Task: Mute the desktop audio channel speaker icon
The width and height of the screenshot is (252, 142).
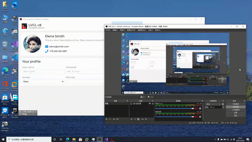Action: coord(196,117)
